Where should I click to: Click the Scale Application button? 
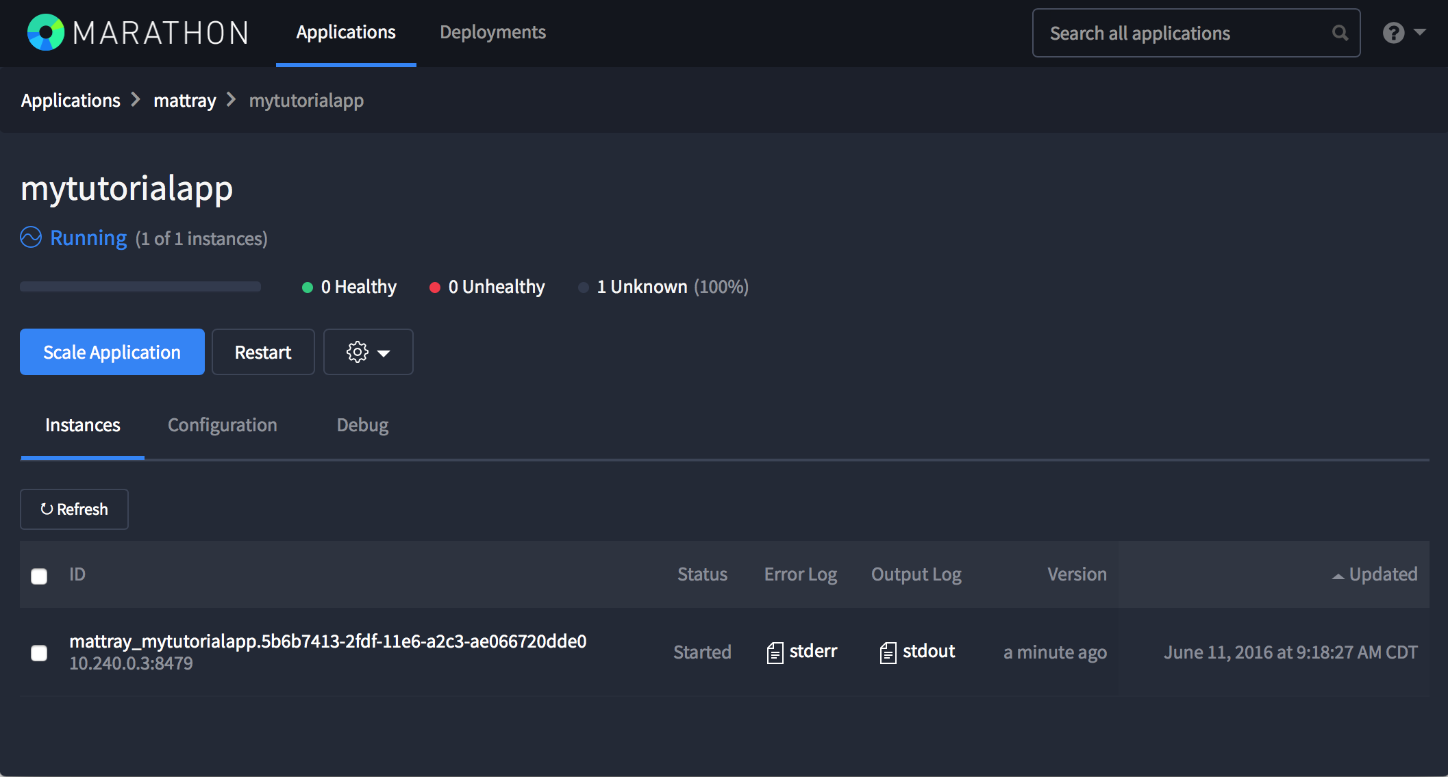click(x=112, y=352)
